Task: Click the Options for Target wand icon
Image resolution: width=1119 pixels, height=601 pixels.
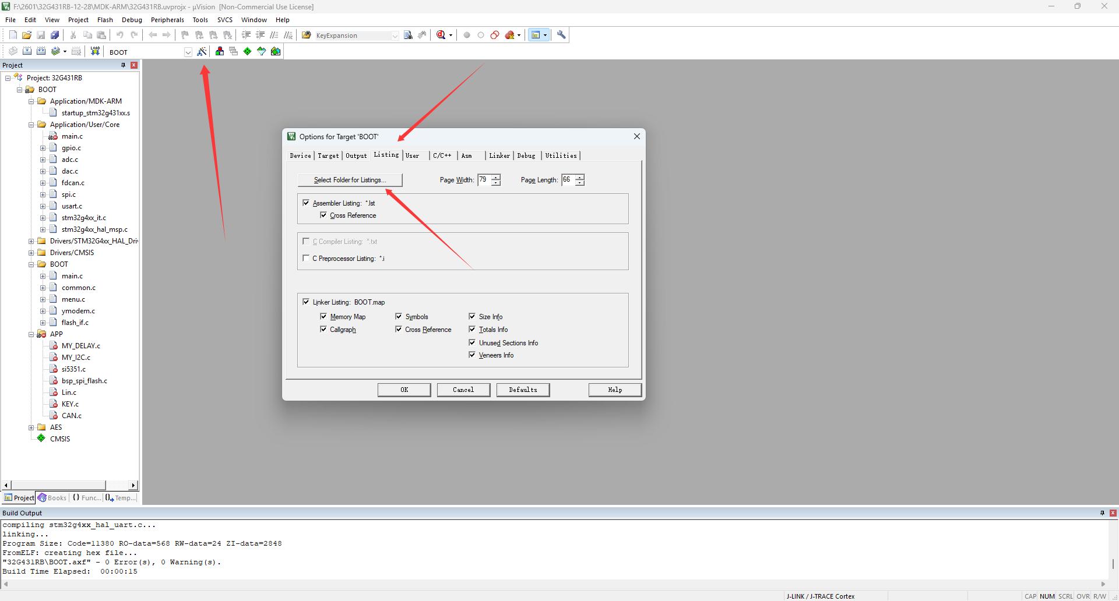Action: tap(202, 52)
